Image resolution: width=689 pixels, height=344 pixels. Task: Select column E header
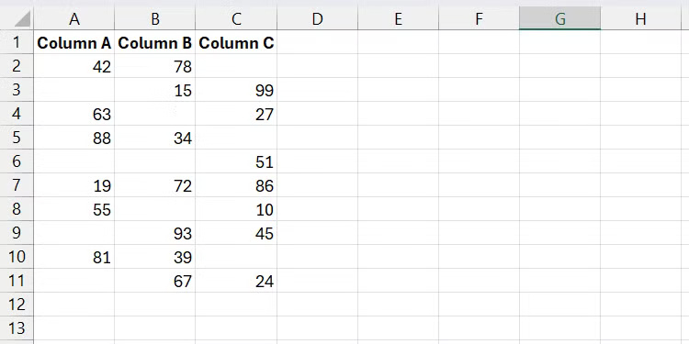tap(398, 19)
